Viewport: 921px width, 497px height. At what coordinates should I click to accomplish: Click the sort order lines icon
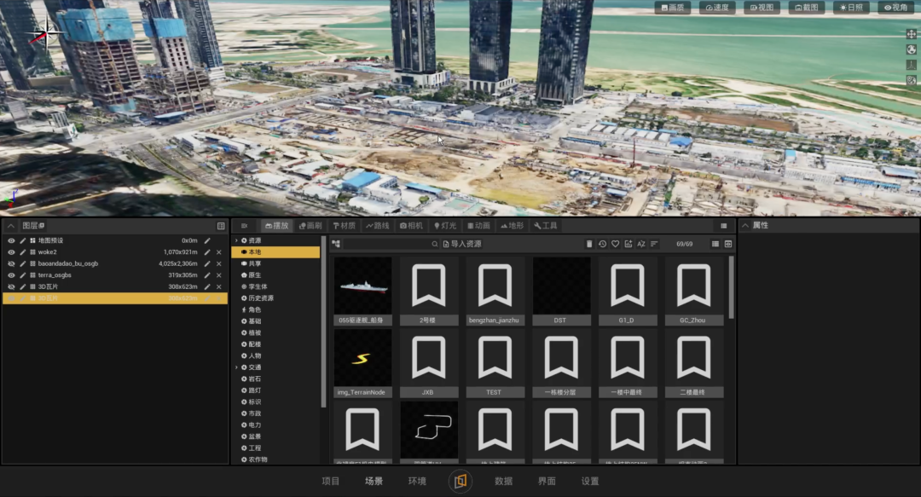point(654,244)
